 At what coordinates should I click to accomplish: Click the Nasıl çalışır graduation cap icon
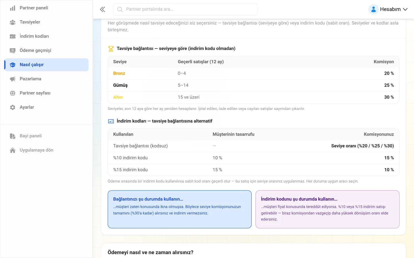click(x=13, y=65)
